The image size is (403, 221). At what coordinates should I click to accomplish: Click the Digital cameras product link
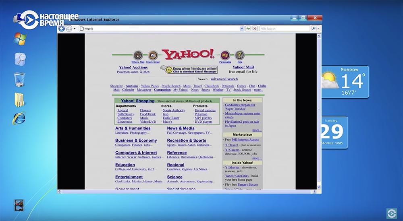point(205,110)
